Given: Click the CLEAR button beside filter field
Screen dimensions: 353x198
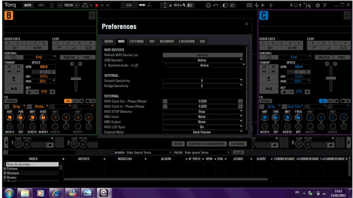Looking at the screenshot, I should pos(238,153).
